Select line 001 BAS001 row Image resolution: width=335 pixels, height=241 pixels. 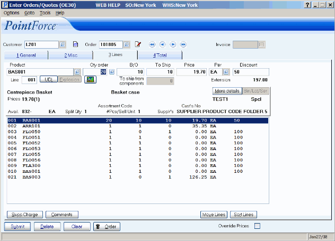[138, 121]
